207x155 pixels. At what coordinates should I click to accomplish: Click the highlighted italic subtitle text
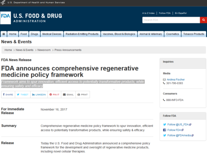73,84
